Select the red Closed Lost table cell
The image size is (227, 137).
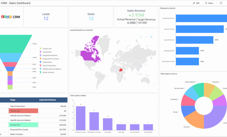click(x=23, y=111)
